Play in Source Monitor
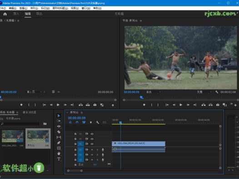This screenshot has height=179, width=239. [58, 105]
